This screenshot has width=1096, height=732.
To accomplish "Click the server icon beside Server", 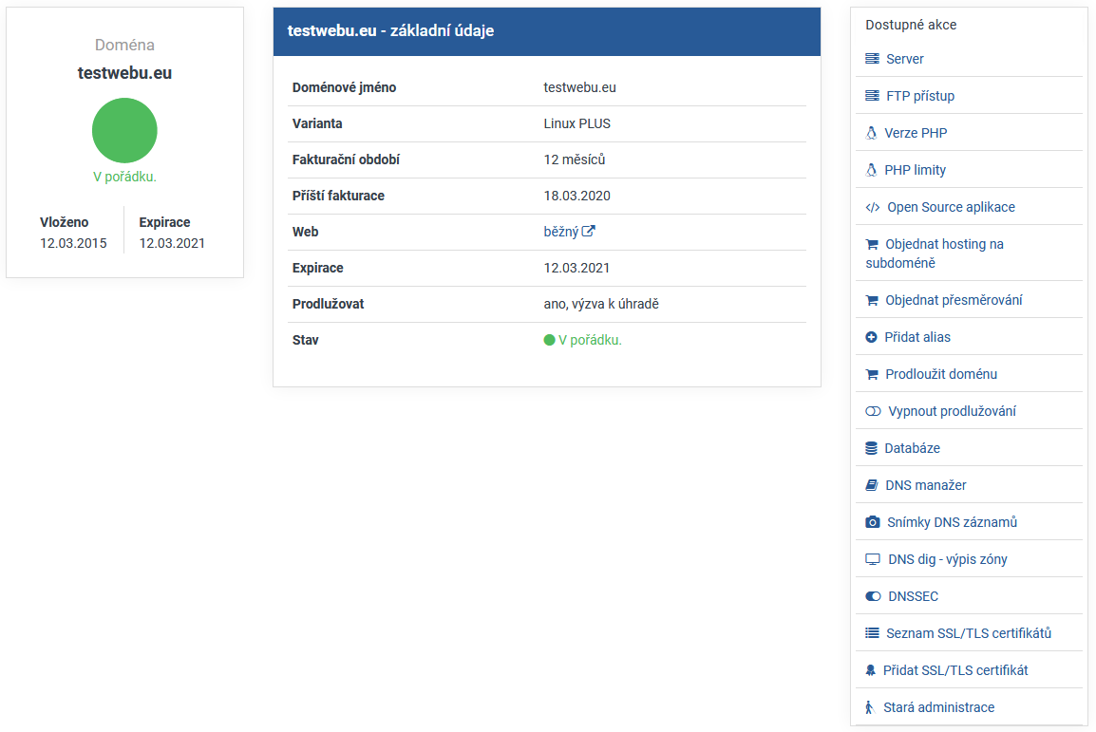I will pos(872,59).
